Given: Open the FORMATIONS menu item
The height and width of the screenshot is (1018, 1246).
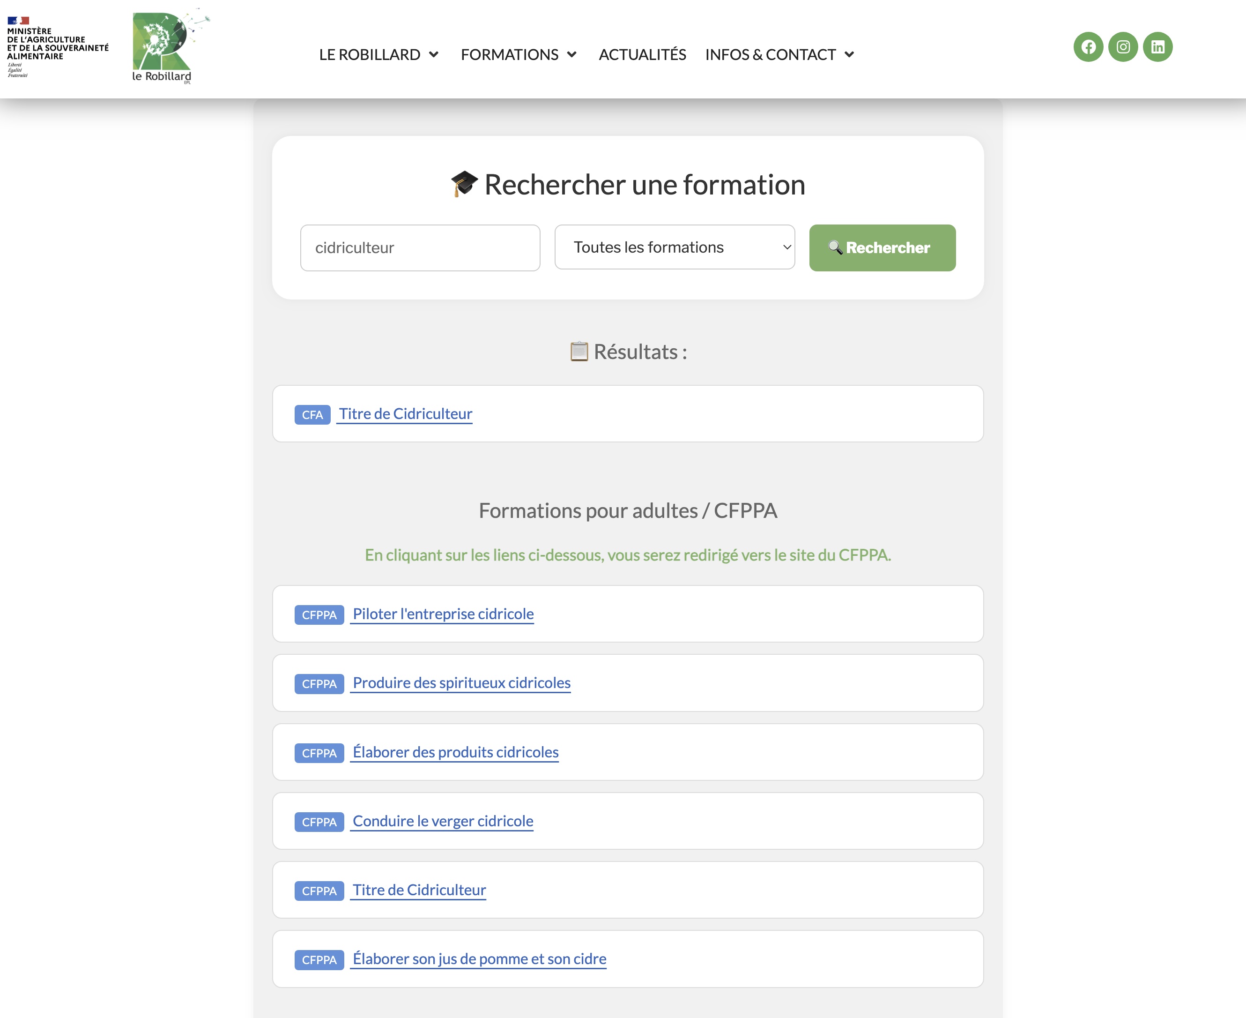Looking at the screenshot, I should point(509,54).
